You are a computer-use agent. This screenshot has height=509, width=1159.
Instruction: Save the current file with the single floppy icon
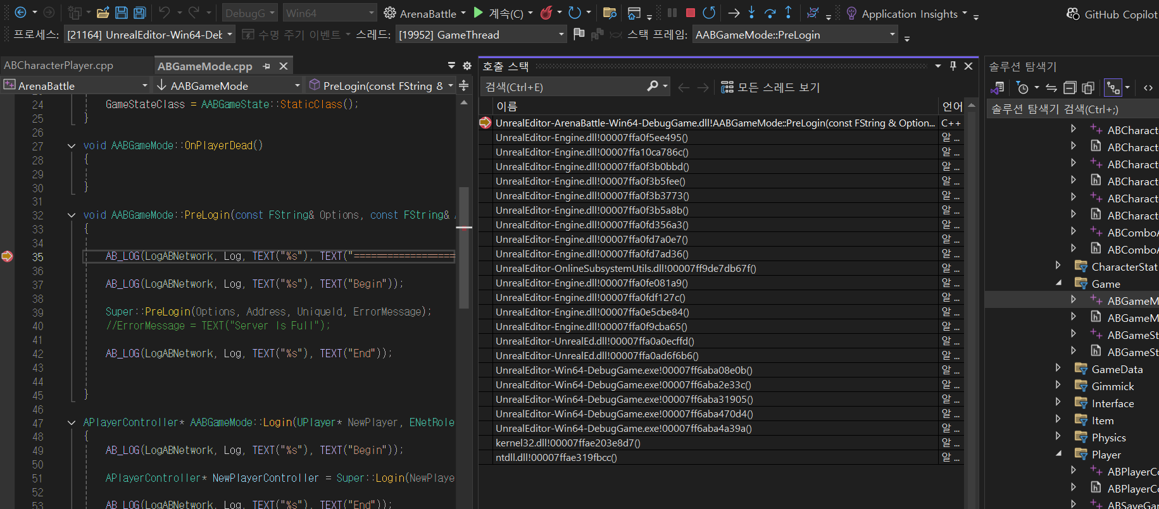coord(122,13)
